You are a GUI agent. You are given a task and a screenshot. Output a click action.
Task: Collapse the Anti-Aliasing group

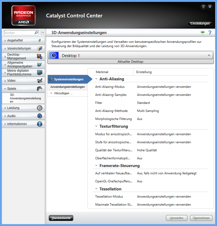96,79
